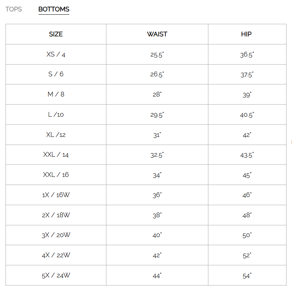
Task: Select the 4X / 22W size cell
Action: tap(56, 255)
